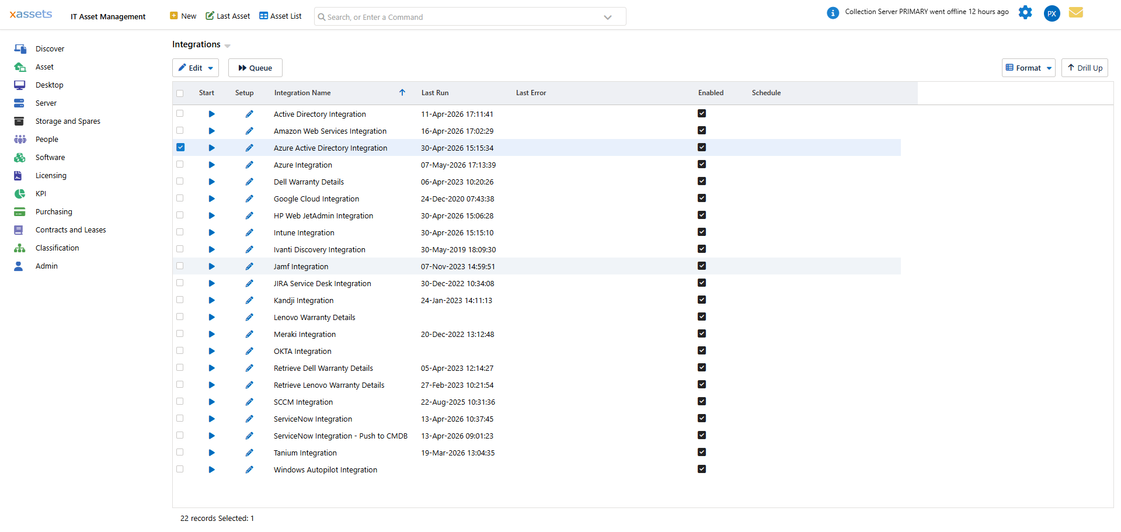Screen dimensions: 1121x532
Task: Open Last Asset from top bar
Action: coord(228,16)
